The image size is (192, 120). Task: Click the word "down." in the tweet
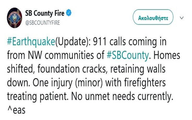coord(17,83)
